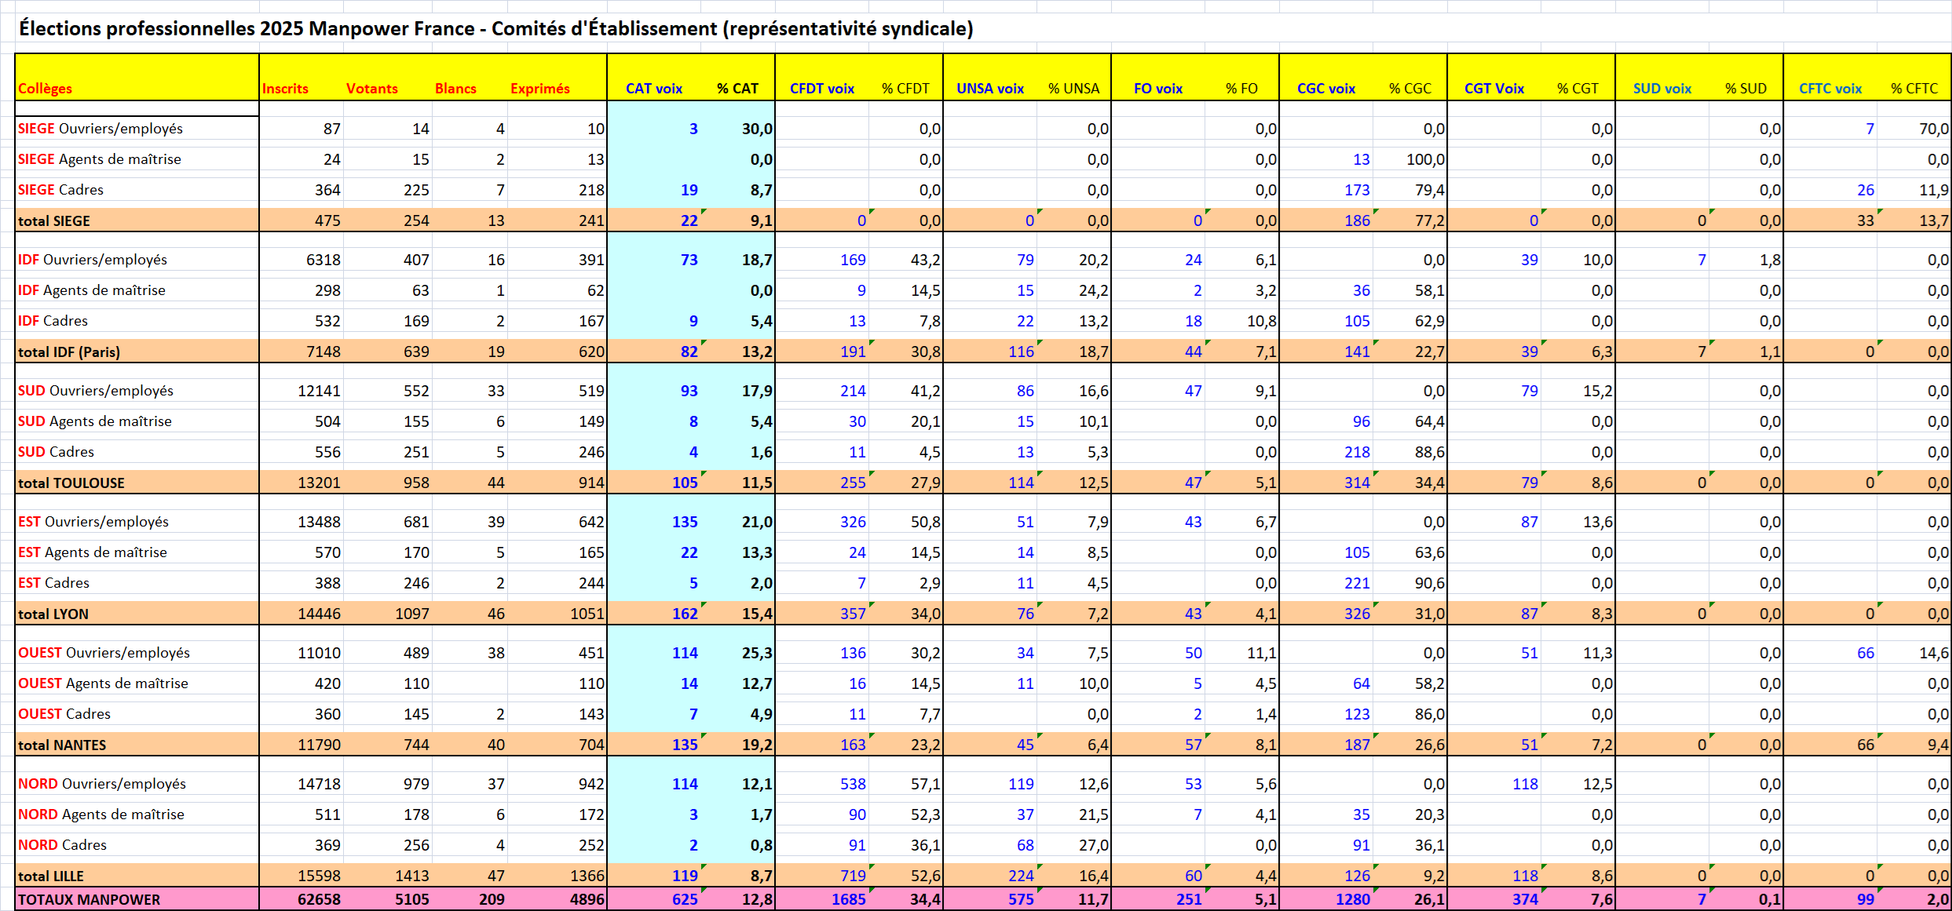Select CFDT total 1685 in TOTAUX MANPOWER
1952x911 pixels.
point(848,899)
